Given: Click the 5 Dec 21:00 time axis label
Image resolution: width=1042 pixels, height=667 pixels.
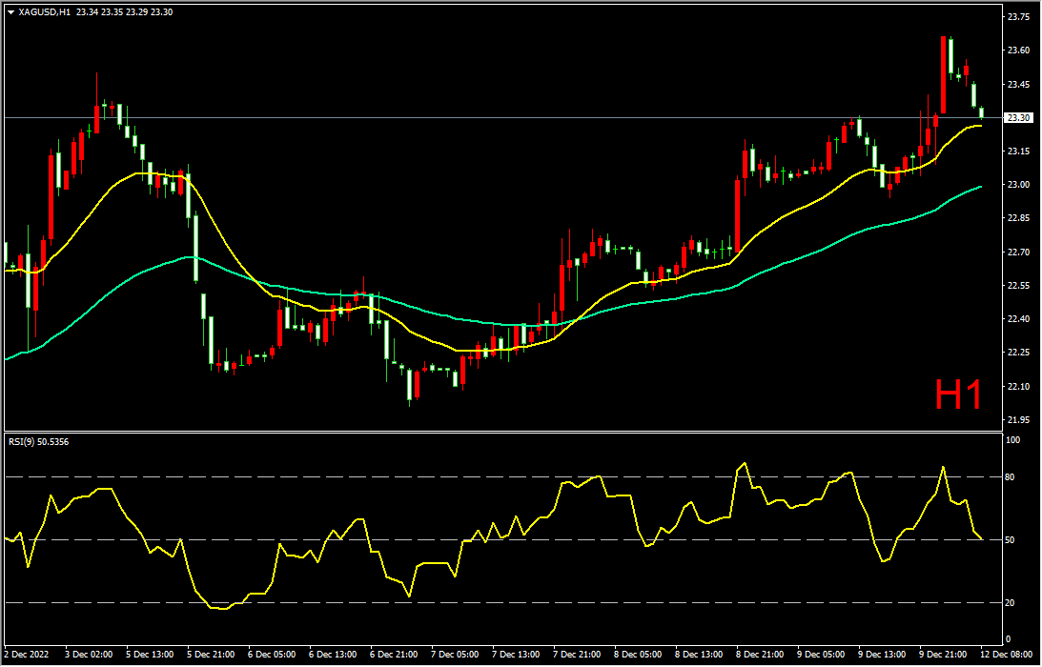Looking at the screenshot, I should [212, 655].
